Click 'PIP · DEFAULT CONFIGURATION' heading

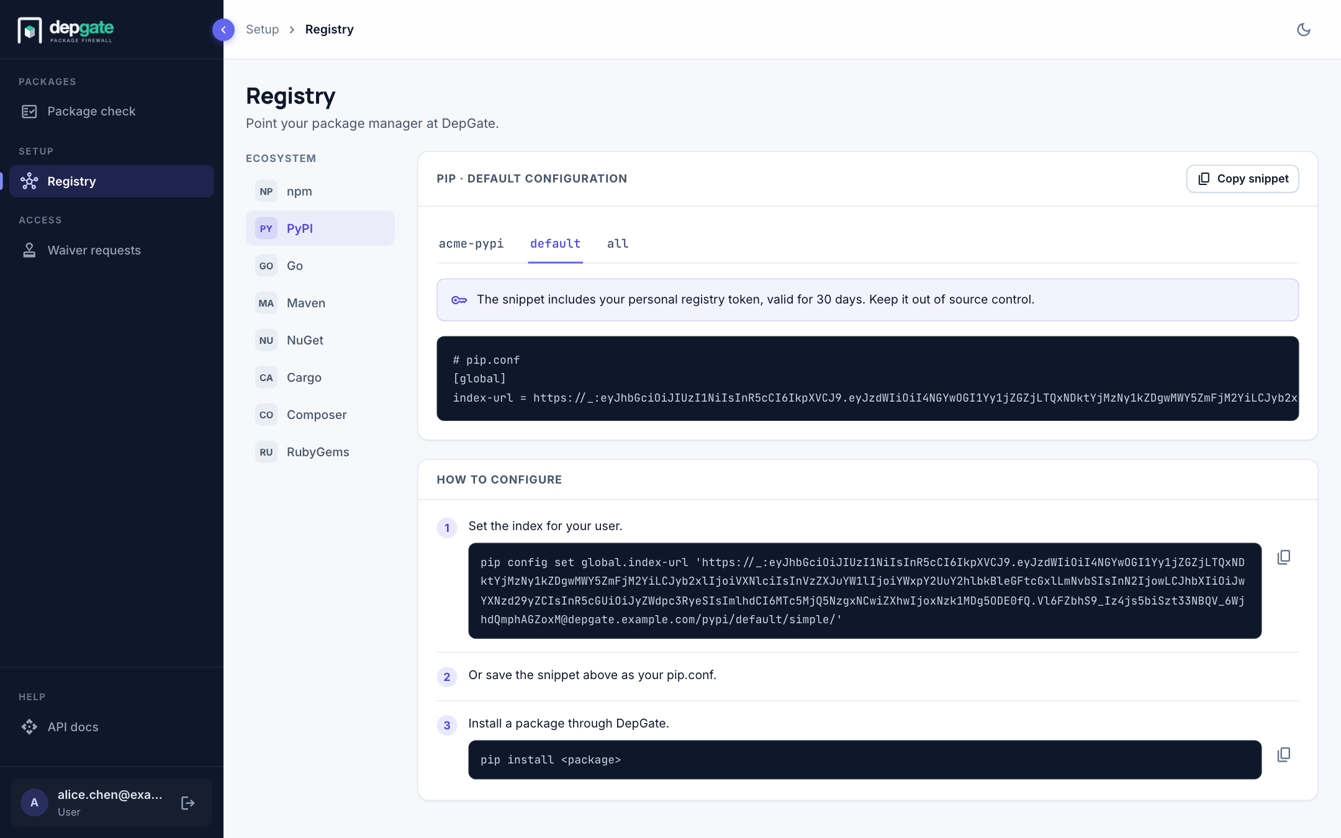pyautogui.click(x=532, y=179)
